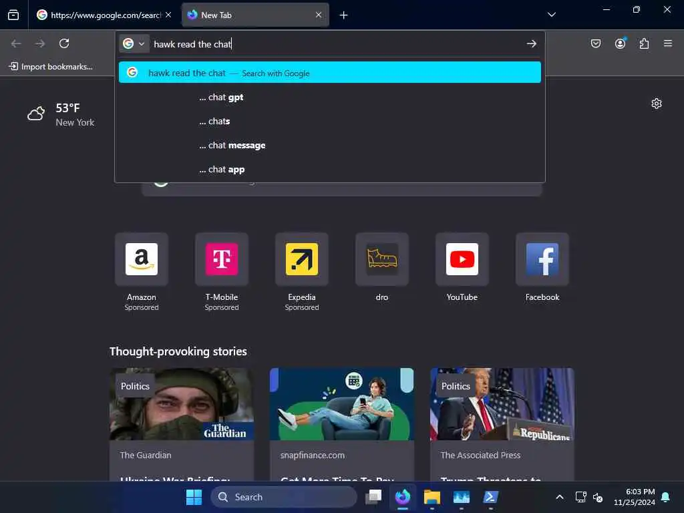The image size is (684, 513).
Task: Open The Associated Press story thumbnail
Action: pos(502,404)
